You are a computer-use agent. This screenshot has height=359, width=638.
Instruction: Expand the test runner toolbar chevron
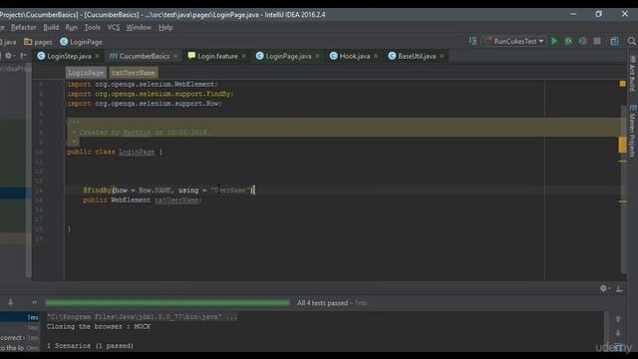[x=34, y=302]
